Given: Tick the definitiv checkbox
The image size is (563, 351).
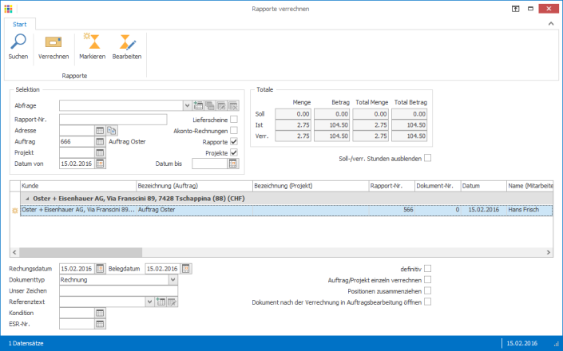Looking at the screenshot, I should tap(428, 269).
